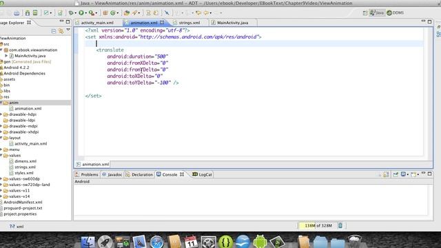441x248 pixels.
Task: Expand the values-sw600dp folder
Action: 1,179
